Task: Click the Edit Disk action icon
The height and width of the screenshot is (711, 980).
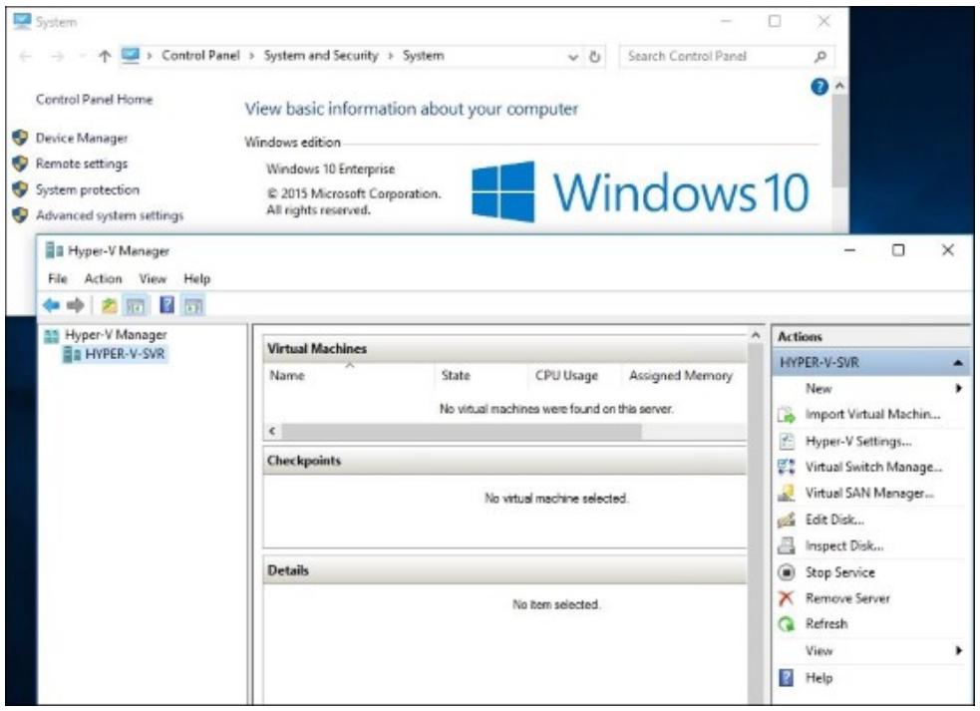Action: point(787,520)
